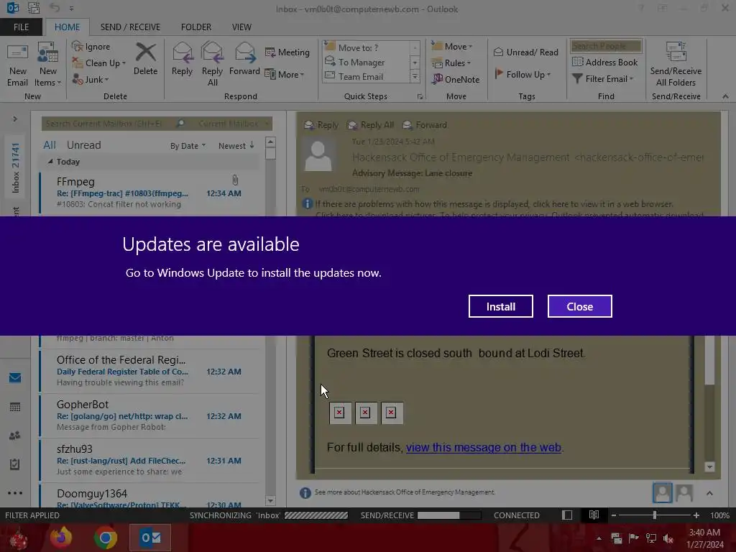Open the Current Mailbox scope dropdown
This screenshot has height=552, width=736.
point(234,124)
